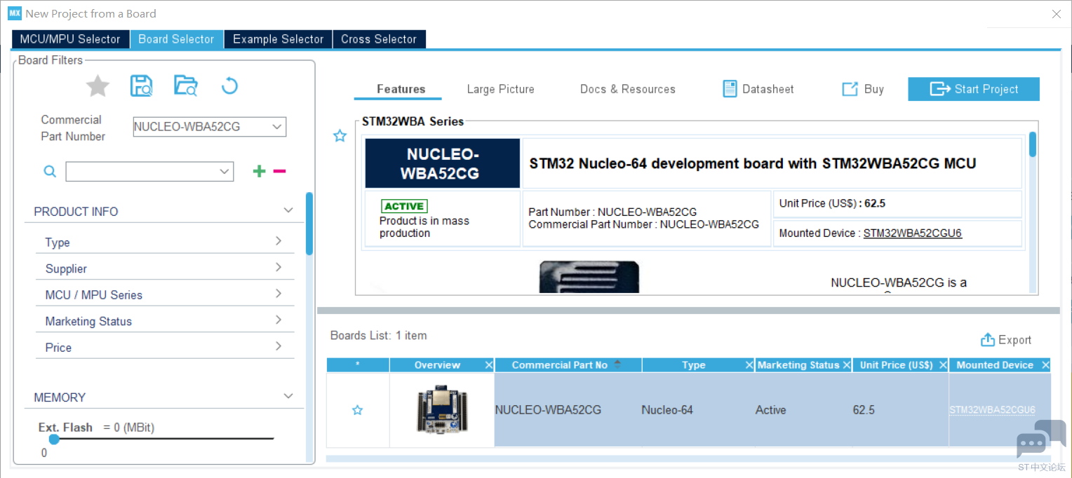The image size is (1072, 478).
Task: Click the favorite star beside the STM32WBA Series panel
Action: pos(340,136)
